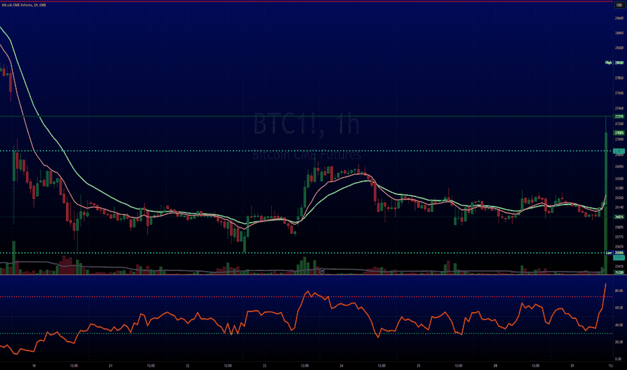Viewport: 627px width, 370px height.
Task: Click date label 25 on the time axis
Action: click(418, 365)
